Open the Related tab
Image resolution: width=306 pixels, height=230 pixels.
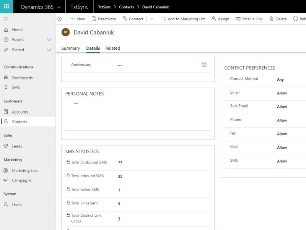pos(113,48)
